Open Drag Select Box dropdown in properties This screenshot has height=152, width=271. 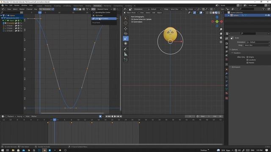click(257, 45)
